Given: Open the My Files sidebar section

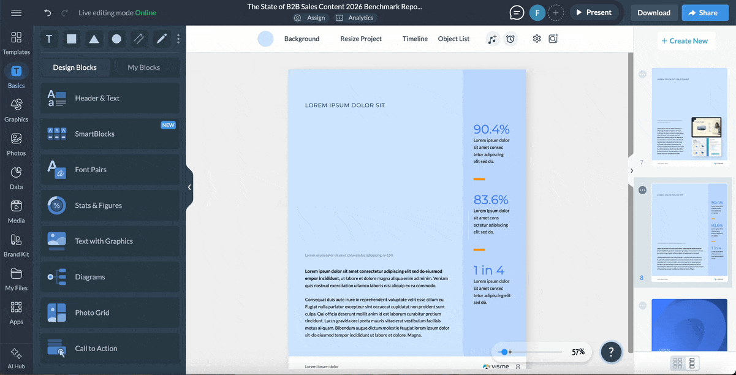Looking at the screenshot, I should pos(17,279).
